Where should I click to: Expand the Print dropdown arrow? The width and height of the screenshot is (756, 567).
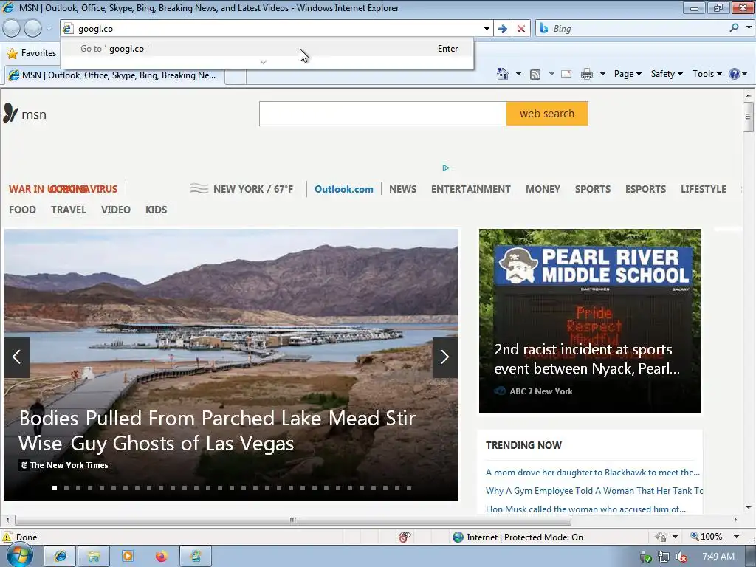[x=602, y=74]
